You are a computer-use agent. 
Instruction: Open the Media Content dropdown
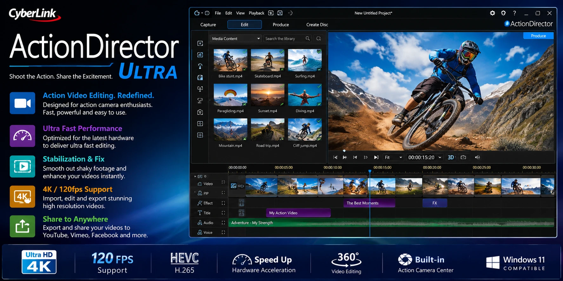click(x=236, y=38)
